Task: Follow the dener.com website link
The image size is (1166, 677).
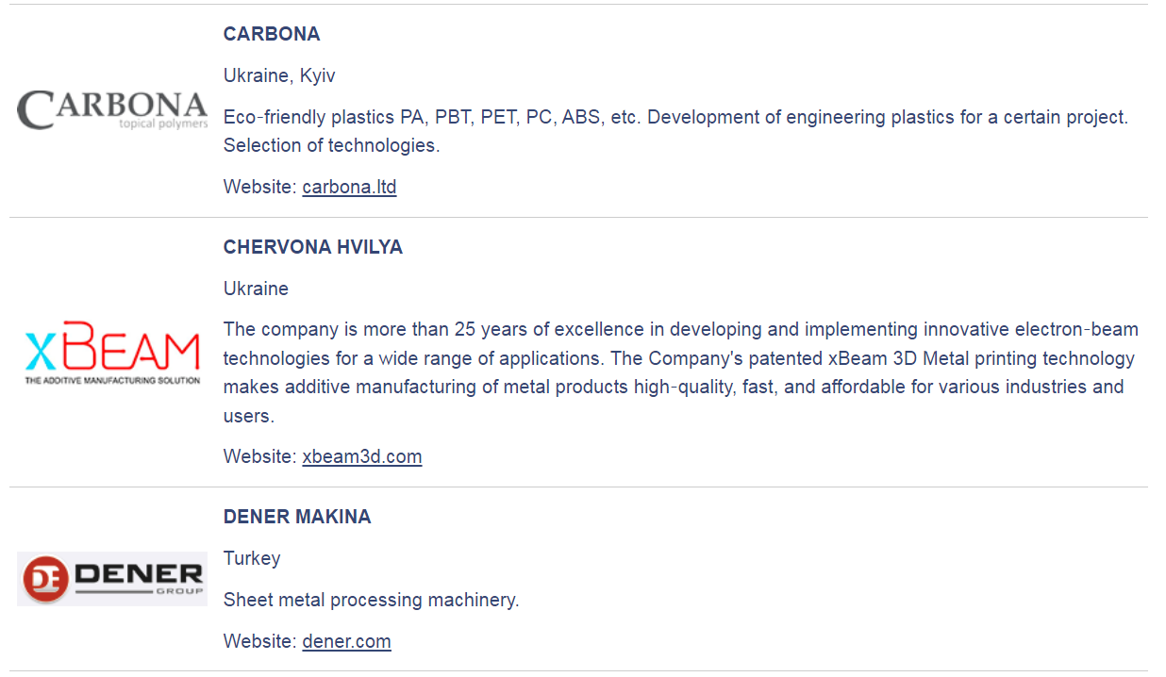Action: [x=346, y=641]
